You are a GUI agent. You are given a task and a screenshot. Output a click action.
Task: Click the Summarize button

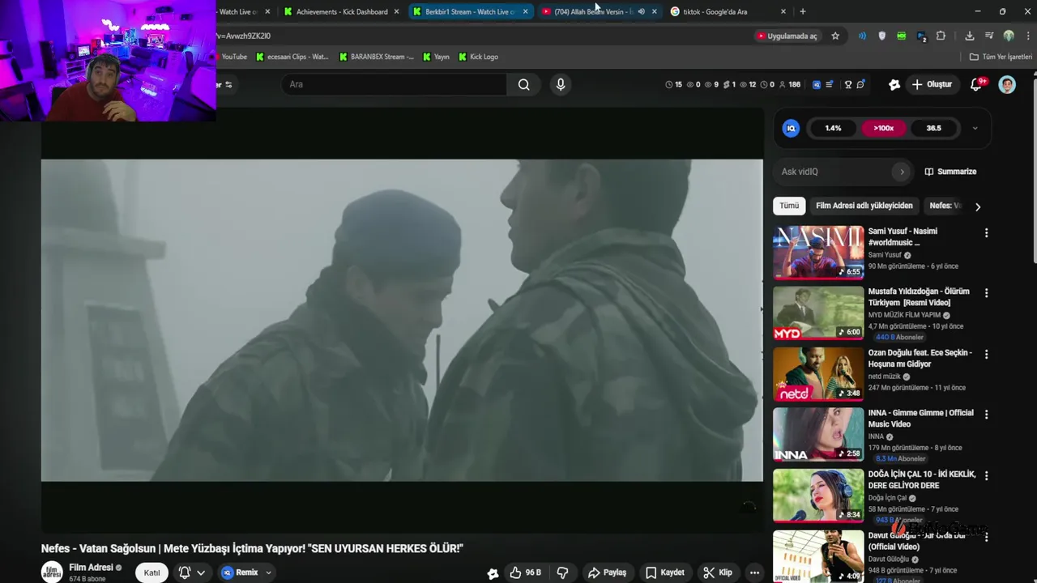(x=951, y=172)
